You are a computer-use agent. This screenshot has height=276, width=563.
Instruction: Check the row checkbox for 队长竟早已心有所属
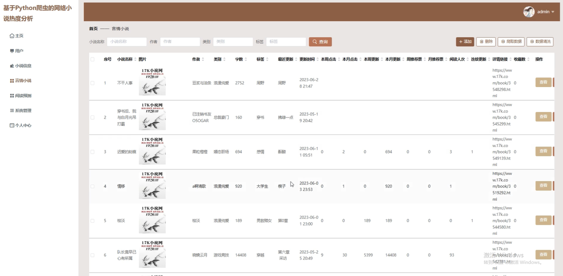92,255
